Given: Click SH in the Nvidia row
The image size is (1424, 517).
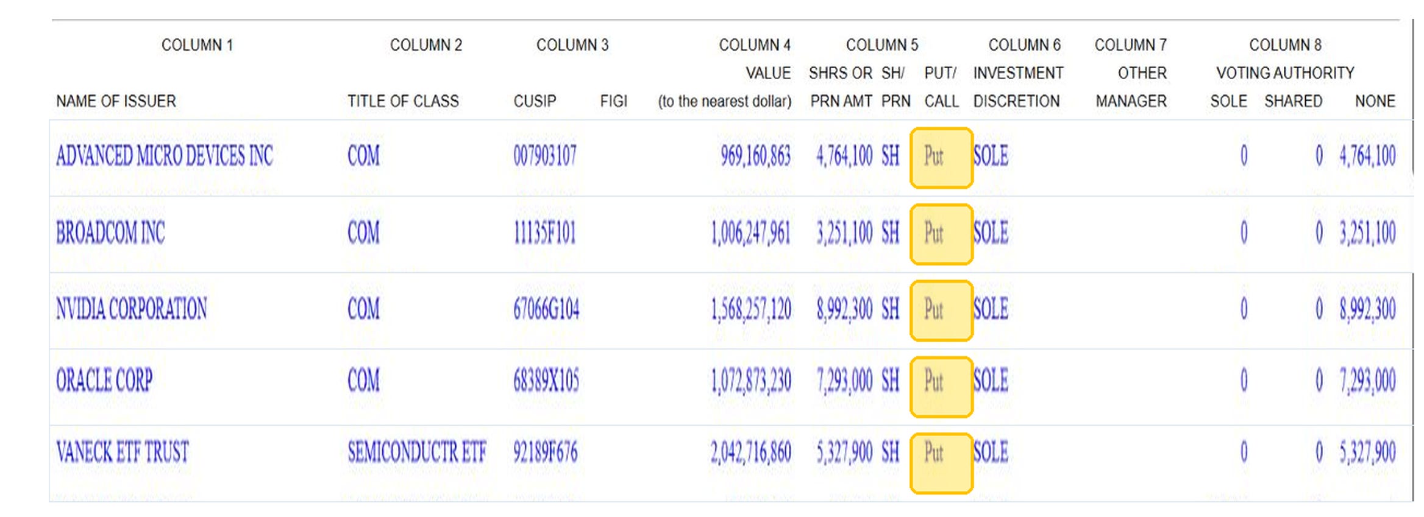Looking at the screenshot, I should [x=891, y=309].
